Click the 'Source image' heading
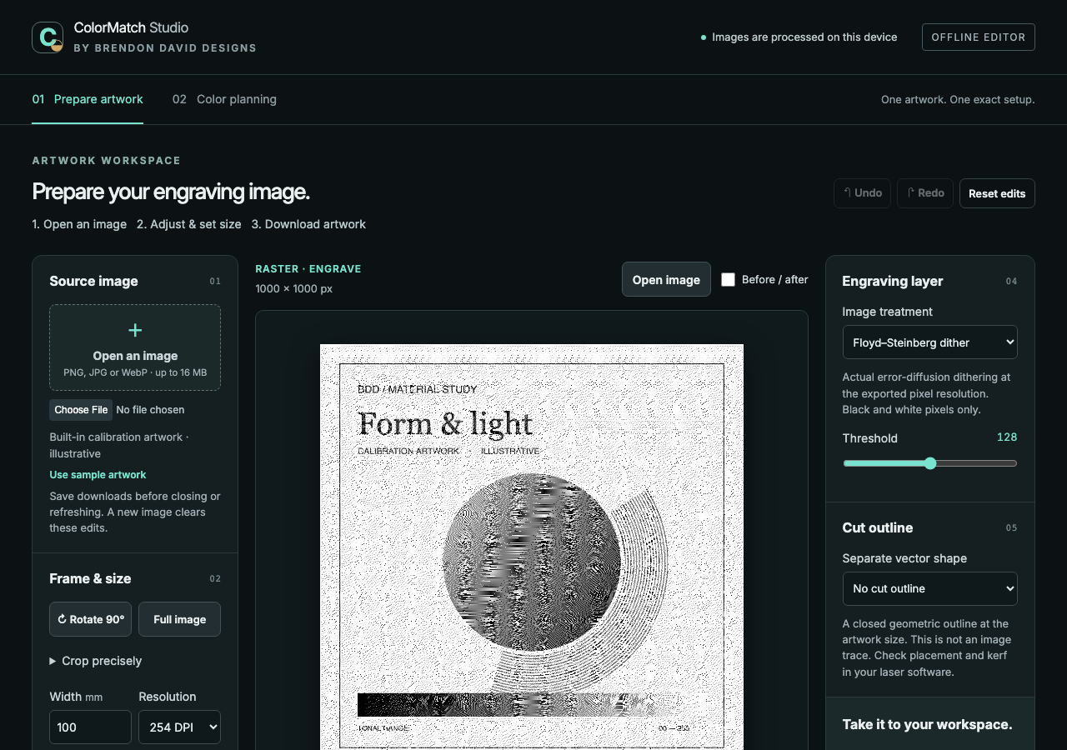1067x750 pixels. pos(93,281)
